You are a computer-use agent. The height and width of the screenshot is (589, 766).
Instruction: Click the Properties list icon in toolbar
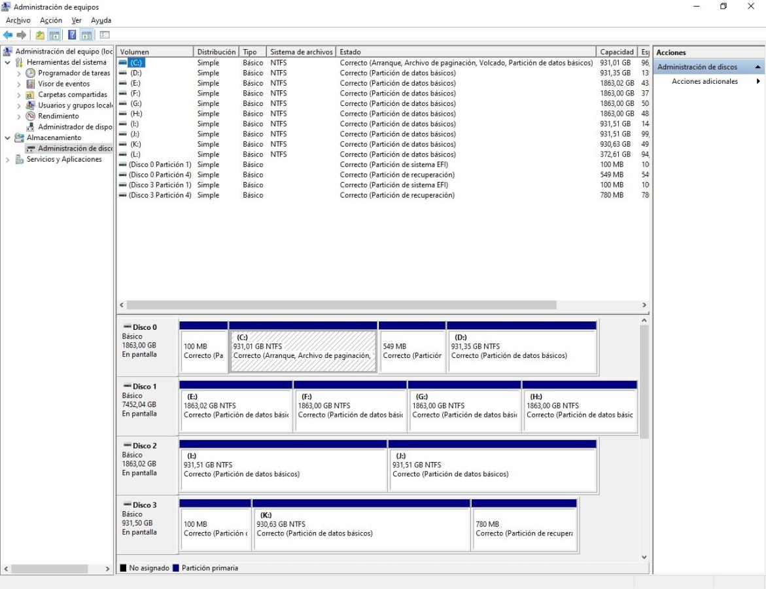point(104,35)
